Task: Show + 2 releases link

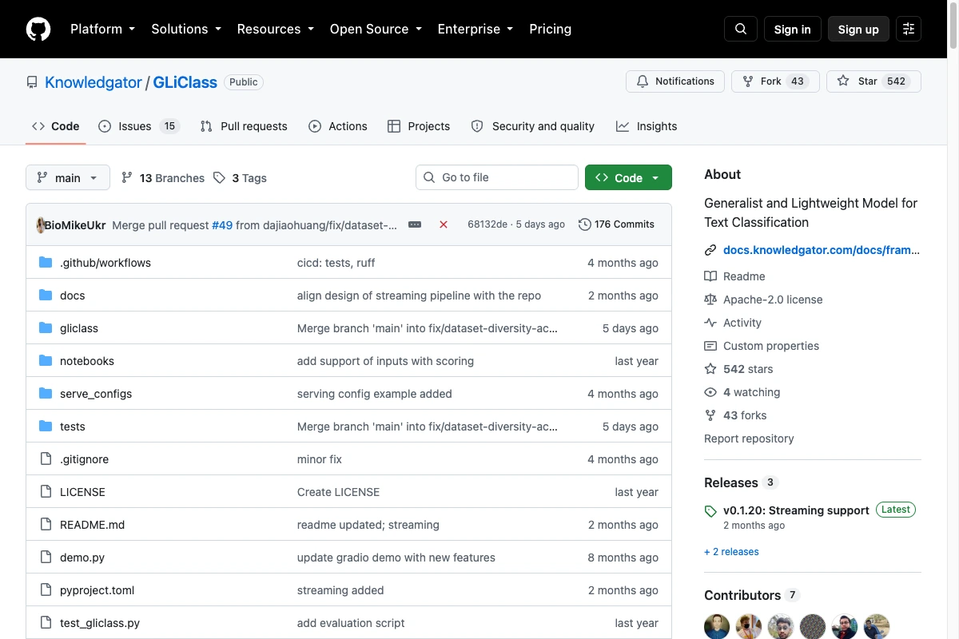Action: (x=731, y=552)
